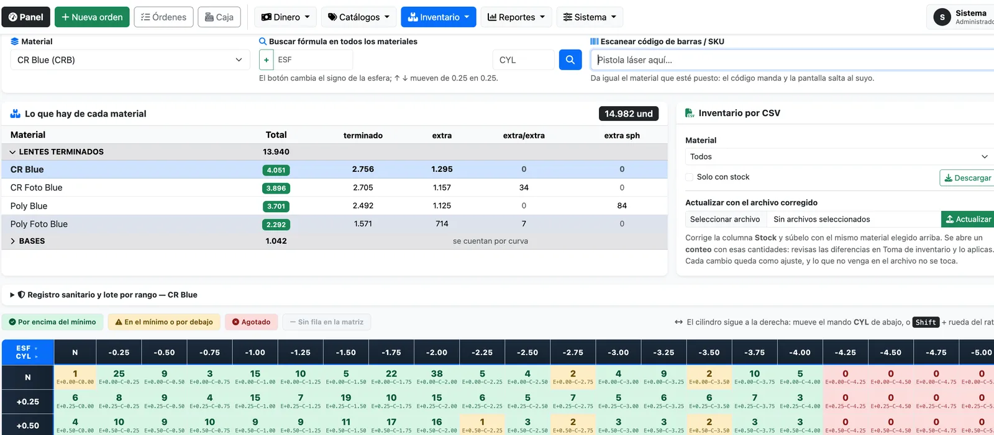Open the Órdenes list

click(x=164, y=17)
